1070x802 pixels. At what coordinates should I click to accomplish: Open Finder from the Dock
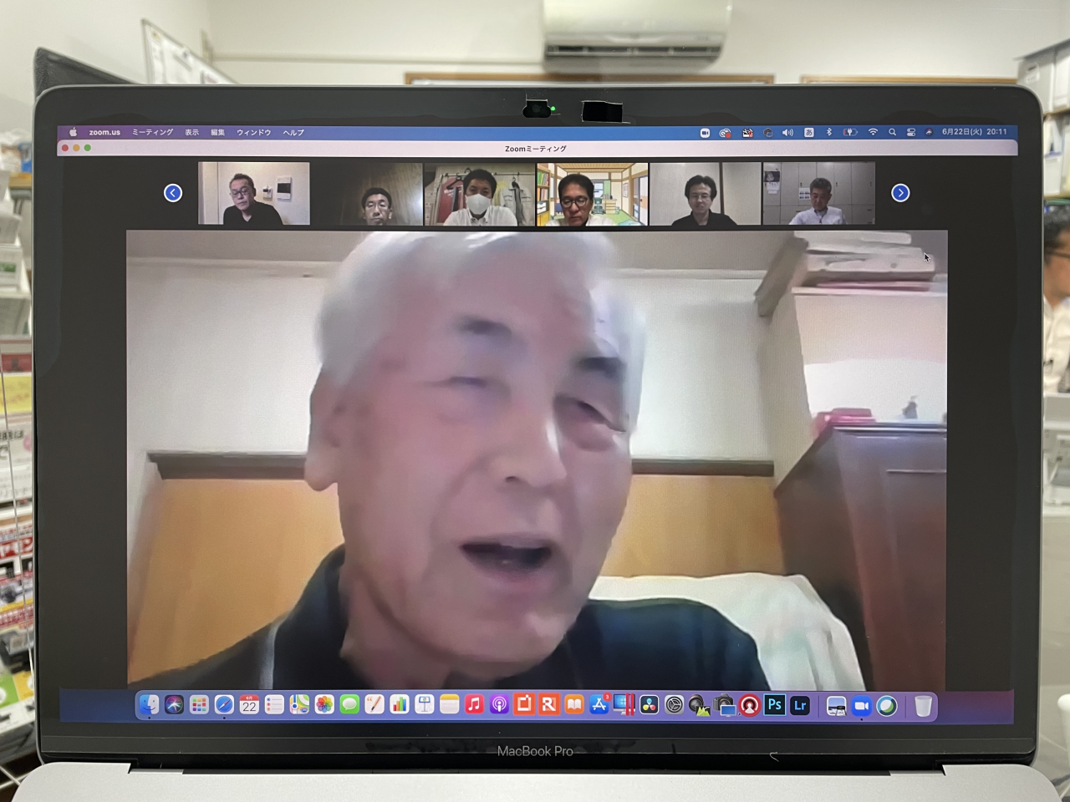pos(149,705)
